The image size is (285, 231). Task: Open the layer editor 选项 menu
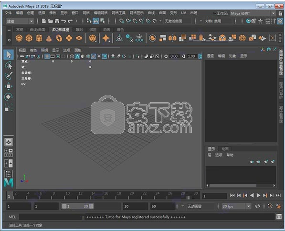(x=219, y=155)
